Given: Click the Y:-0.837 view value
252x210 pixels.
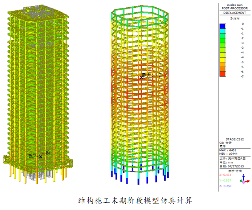Looking at the screenshot, I should point(225,180).
